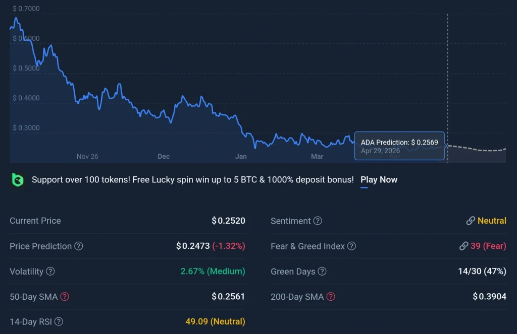Click the 200-Day SMA value $0.3904
Viewport: 517px width, 334px height.
coord(490,297)
